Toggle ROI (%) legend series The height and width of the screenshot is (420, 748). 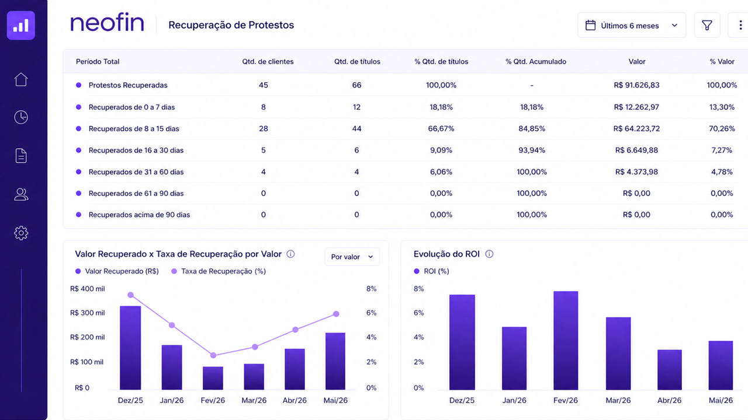[431, 271]
